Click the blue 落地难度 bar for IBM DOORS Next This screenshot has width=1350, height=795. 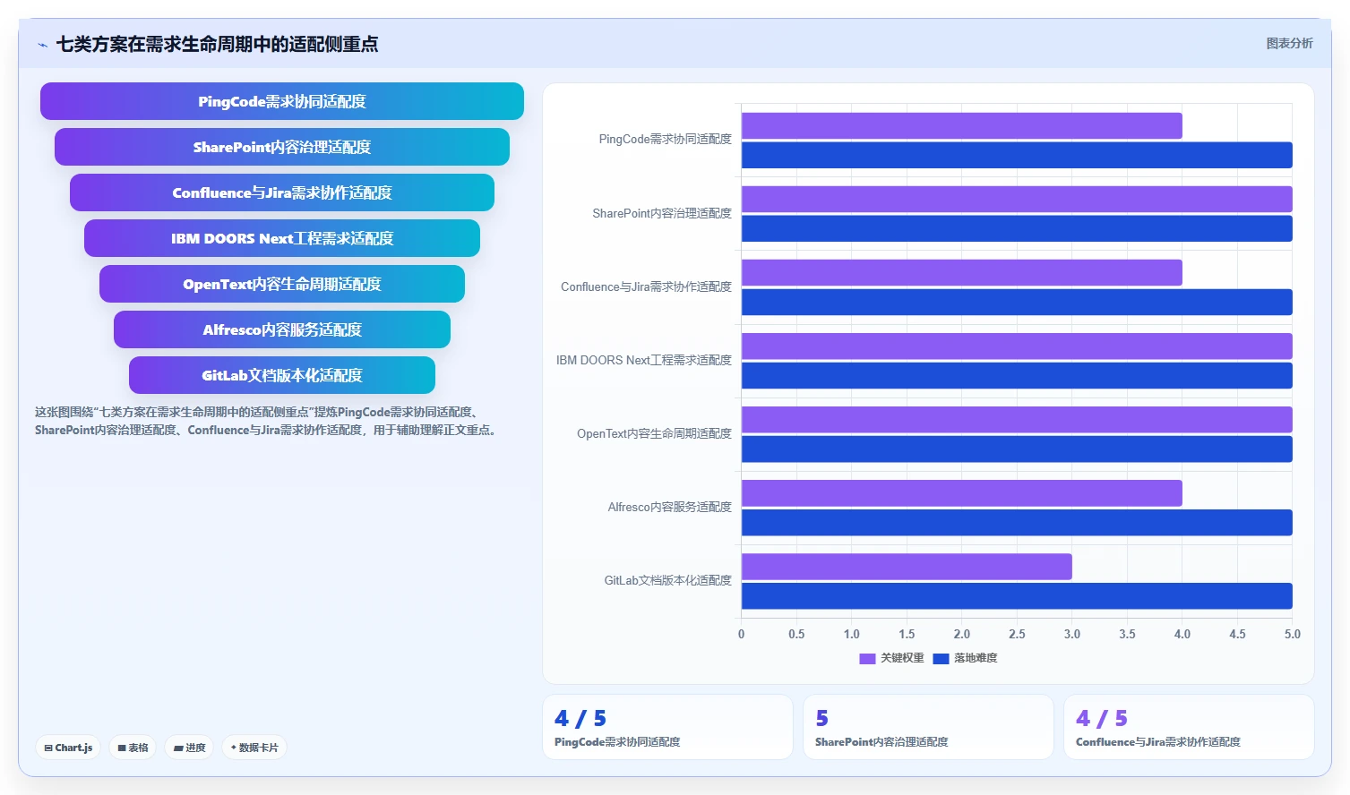click(1017, 375)
